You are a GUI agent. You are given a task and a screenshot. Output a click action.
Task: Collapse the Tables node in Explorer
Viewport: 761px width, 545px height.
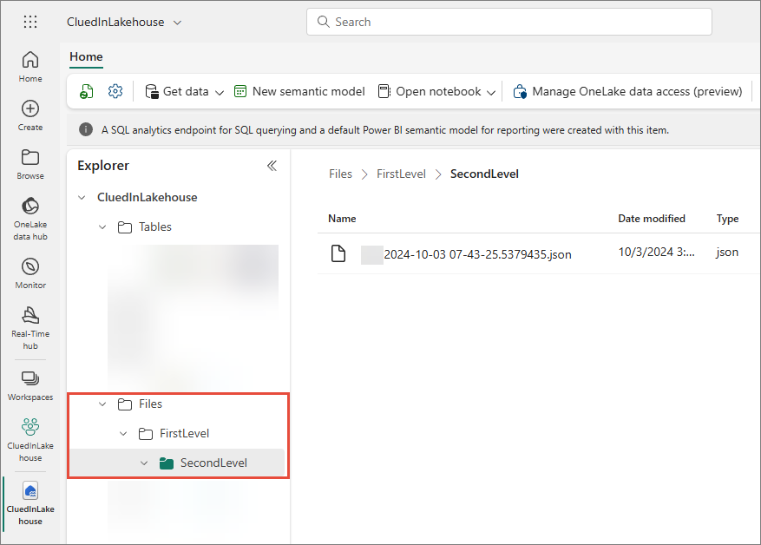(x=102, y=227)
